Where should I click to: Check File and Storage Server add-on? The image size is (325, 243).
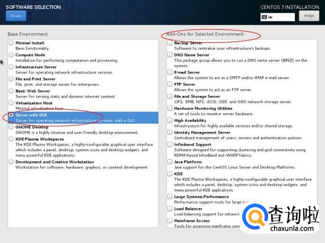coord(170,96)
